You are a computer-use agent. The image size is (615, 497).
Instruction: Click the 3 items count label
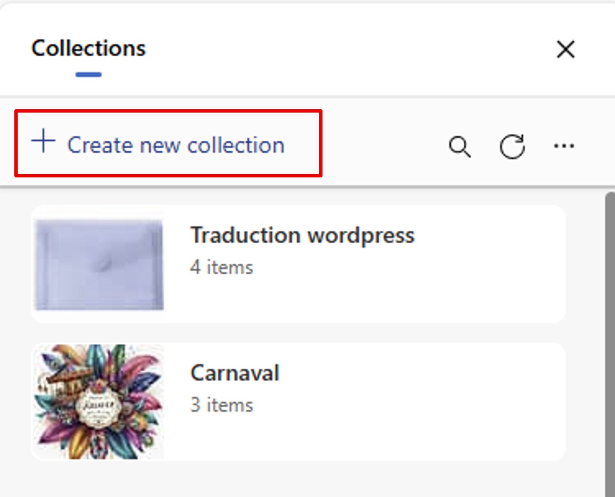(222, 405)
